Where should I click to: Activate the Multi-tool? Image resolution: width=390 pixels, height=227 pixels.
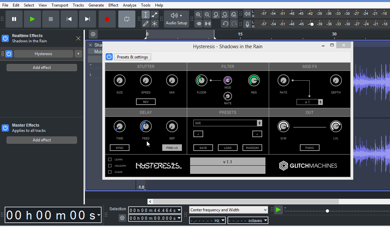point(153,24)
